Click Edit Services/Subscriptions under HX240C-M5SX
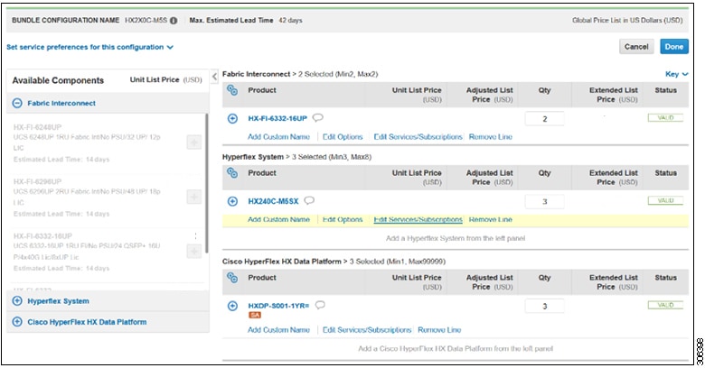 (x=418, y=219)
